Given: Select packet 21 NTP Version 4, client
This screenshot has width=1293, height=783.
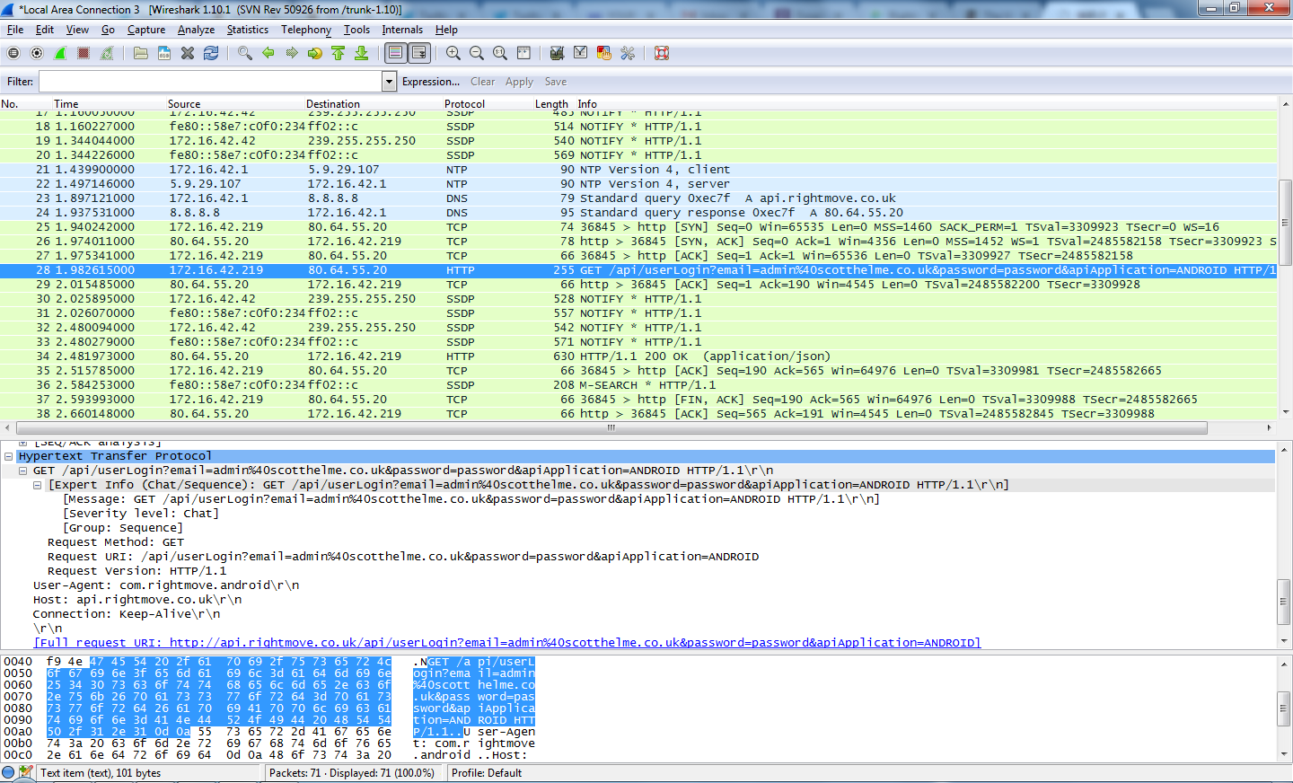Looking at the screenshot, I should click(x=638, y=170).
